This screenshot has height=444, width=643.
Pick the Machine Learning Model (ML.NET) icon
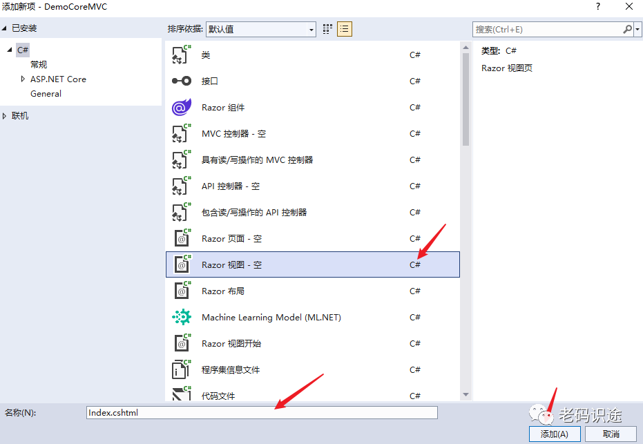point(181,317)
